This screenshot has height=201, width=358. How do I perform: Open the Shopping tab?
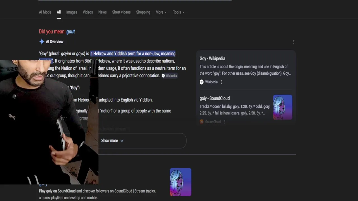(143, 12)
